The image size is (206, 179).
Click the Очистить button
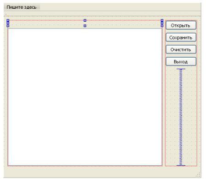[181, 49]
